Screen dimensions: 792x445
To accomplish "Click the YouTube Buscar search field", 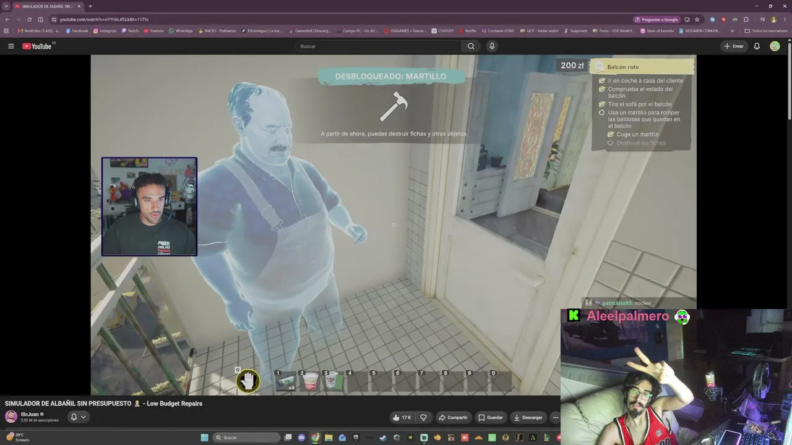I will 379,46.
